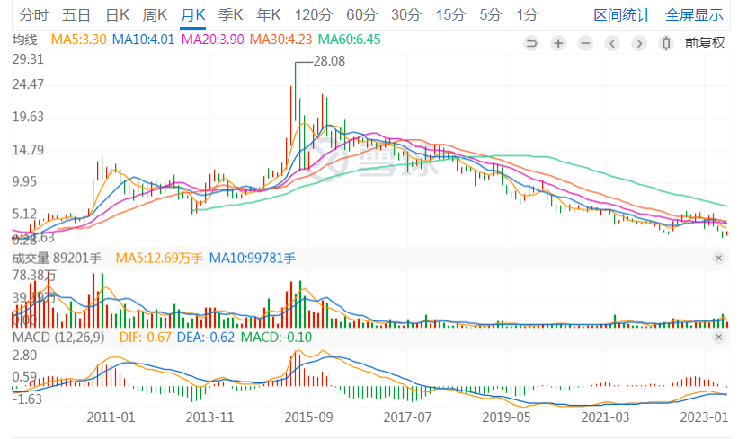The height and width of the screenshot is (439, 756).
Task: Click the reset/undo chart view icon
Action: click(530, 42)
